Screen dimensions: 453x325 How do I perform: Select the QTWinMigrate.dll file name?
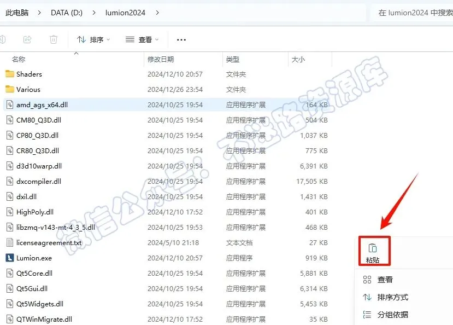44,319
